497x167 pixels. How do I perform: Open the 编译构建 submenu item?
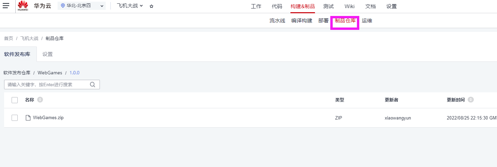[x=302, y=21]
